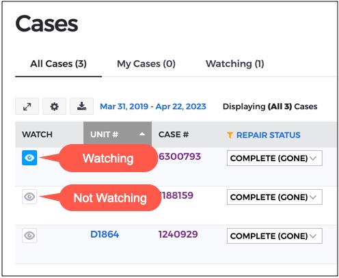Image resolution: width=339 pixels, height=278 pixels.
Task: Open repair status dropdown for case 6300793
Action: coord(275,158)
